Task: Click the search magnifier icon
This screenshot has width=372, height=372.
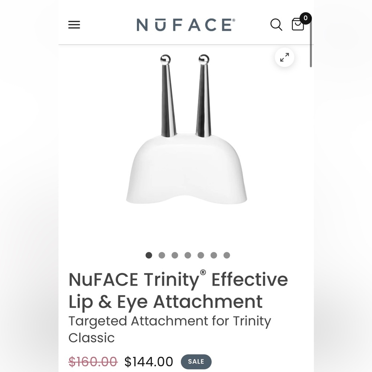Action: pos(276,25)
